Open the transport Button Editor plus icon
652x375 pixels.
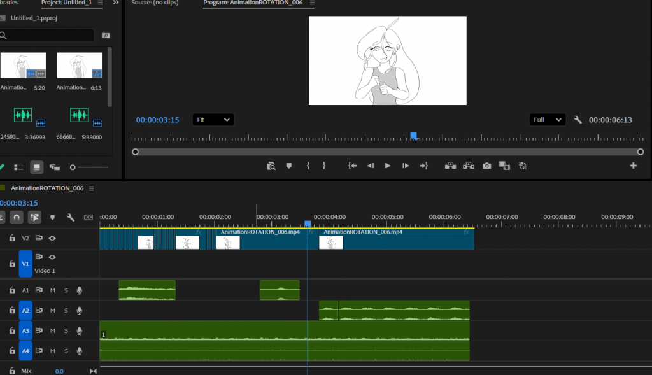[x=633, y=166]
